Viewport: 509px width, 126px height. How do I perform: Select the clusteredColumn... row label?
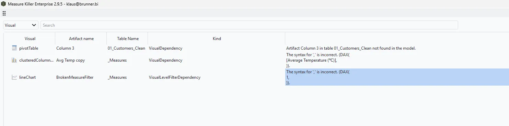(x=36, y=60)
